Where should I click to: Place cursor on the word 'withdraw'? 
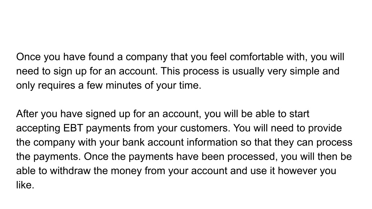pyautogui.click(x=70, y=171)
